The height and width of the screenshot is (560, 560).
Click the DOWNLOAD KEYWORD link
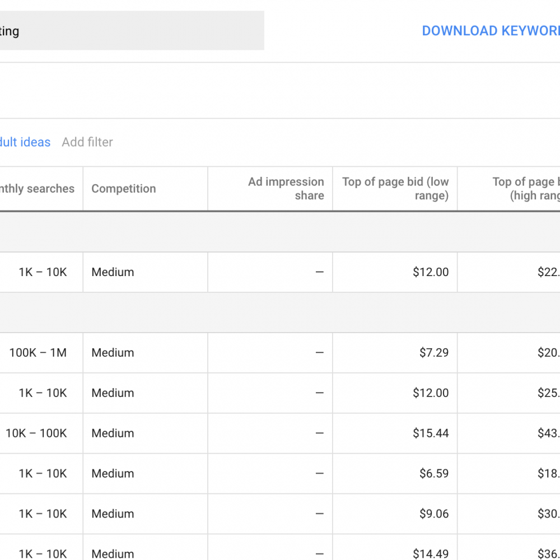pyautogui.click(x=491, y=31)
